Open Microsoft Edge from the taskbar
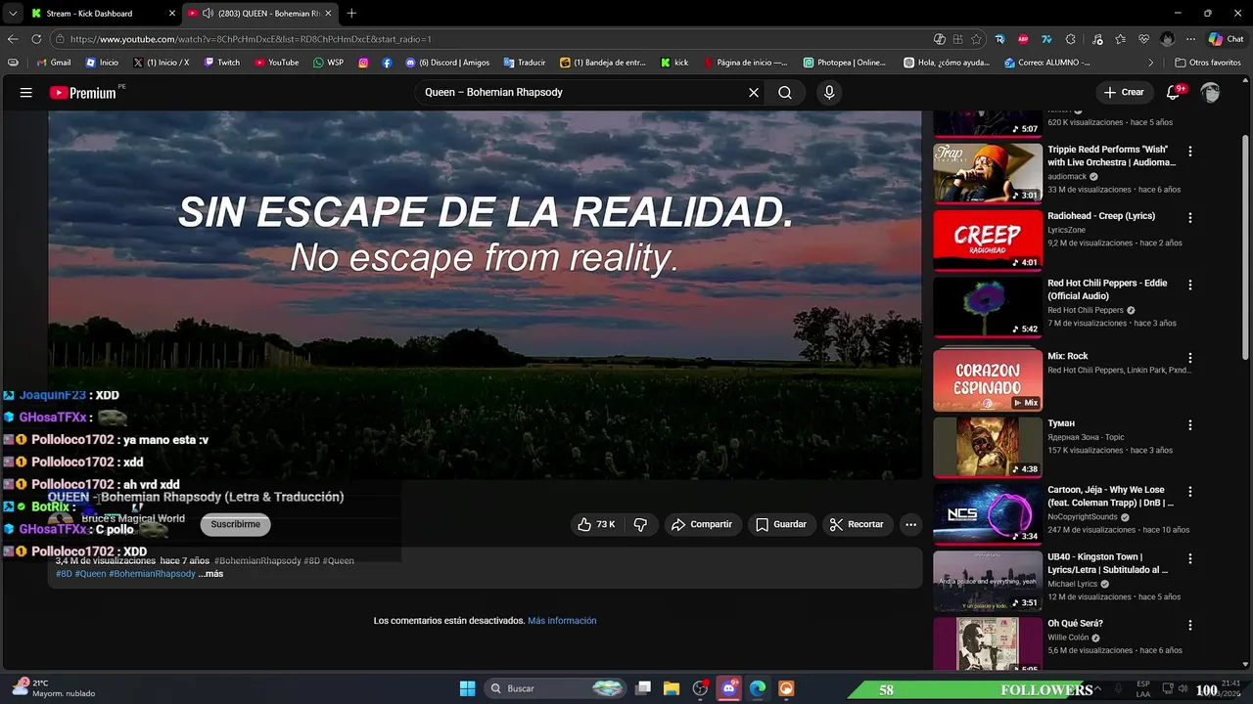 (758, 688)
